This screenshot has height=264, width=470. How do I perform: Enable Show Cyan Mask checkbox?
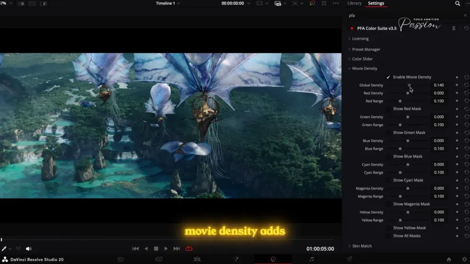click(x=388, y=180)
